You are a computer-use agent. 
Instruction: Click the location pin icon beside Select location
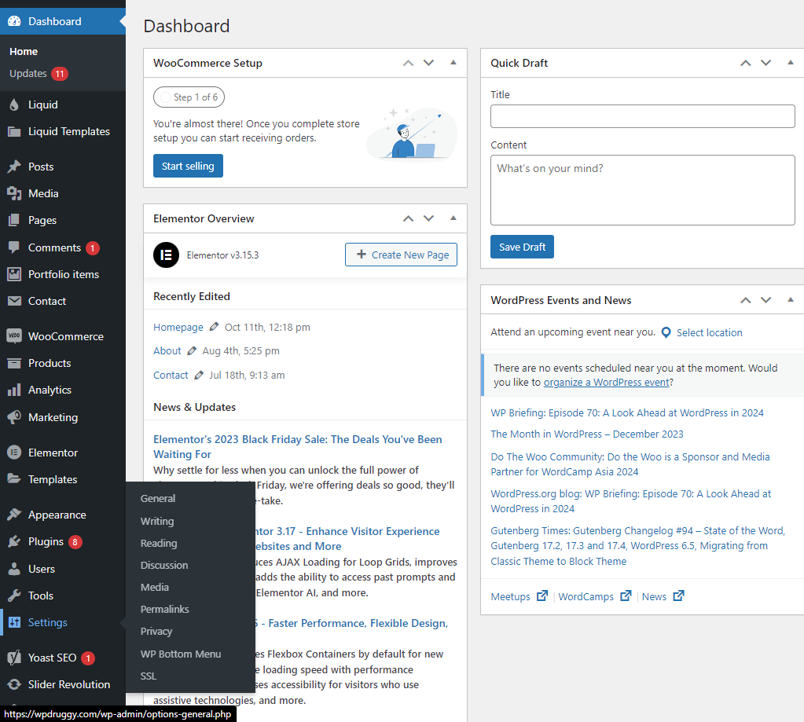click(x=666, y=332)
